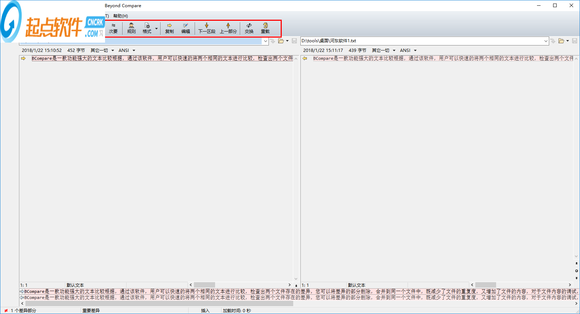The height and width of the screenshot is (314, 580).
Task: Click the left pane save icon
Action: [x=294, y=41]
